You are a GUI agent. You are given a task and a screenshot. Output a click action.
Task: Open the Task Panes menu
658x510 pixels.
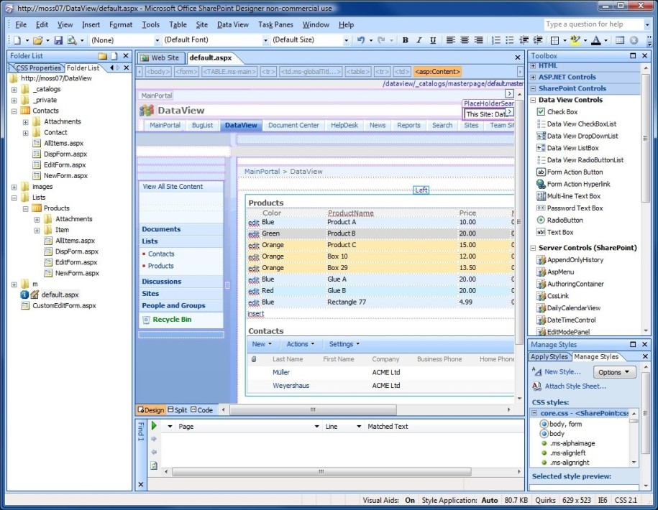275,24
